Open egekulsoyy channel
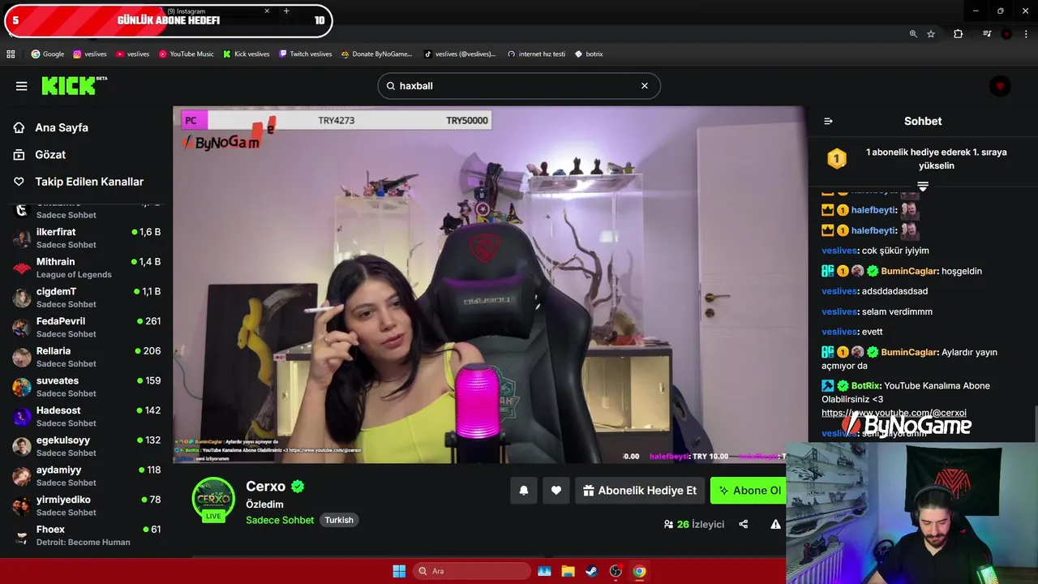 coord(86,446)
